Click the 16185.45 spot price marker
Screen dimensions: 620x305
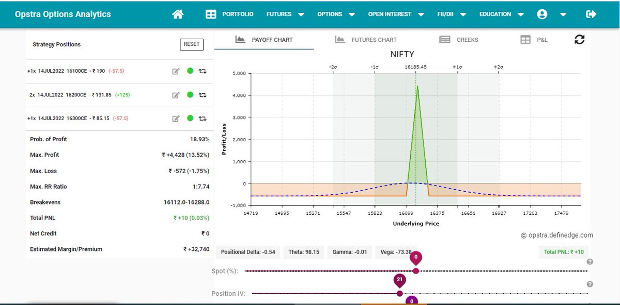415,67
